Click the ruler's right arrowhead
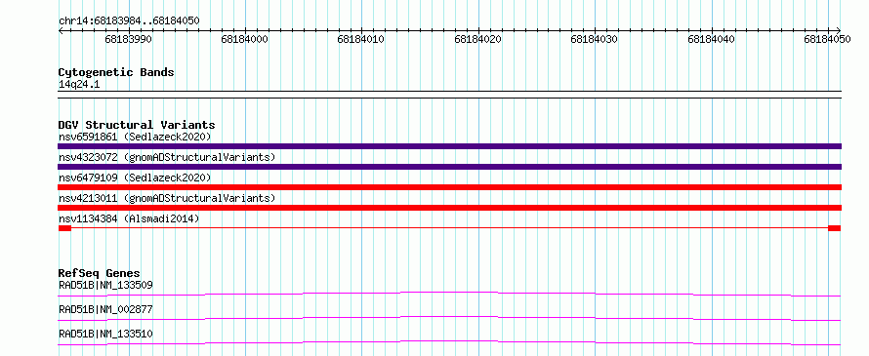Image resolution: width=869 pixels, height=356 pixels. [839, 30]
